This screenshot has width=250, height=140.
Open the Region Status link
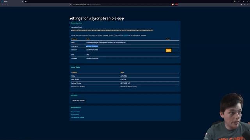tap(75, 115)
